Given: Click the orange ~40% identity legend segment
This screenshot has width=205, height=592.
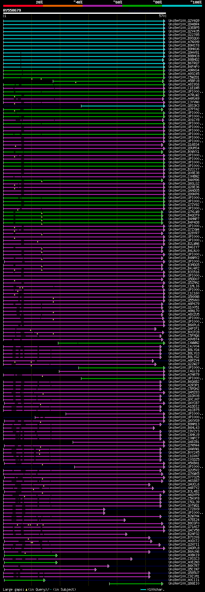Looking at the screenshot, I should coord(63,5).
